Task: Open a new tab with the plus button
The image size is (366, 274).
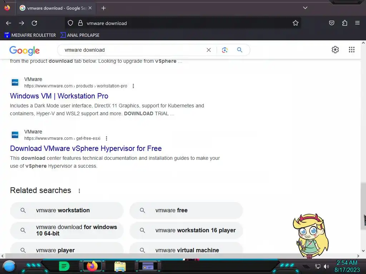Action: click(103, 8)
